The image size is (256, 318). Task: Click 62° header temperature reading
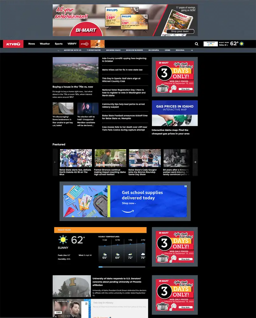(234, 44)
